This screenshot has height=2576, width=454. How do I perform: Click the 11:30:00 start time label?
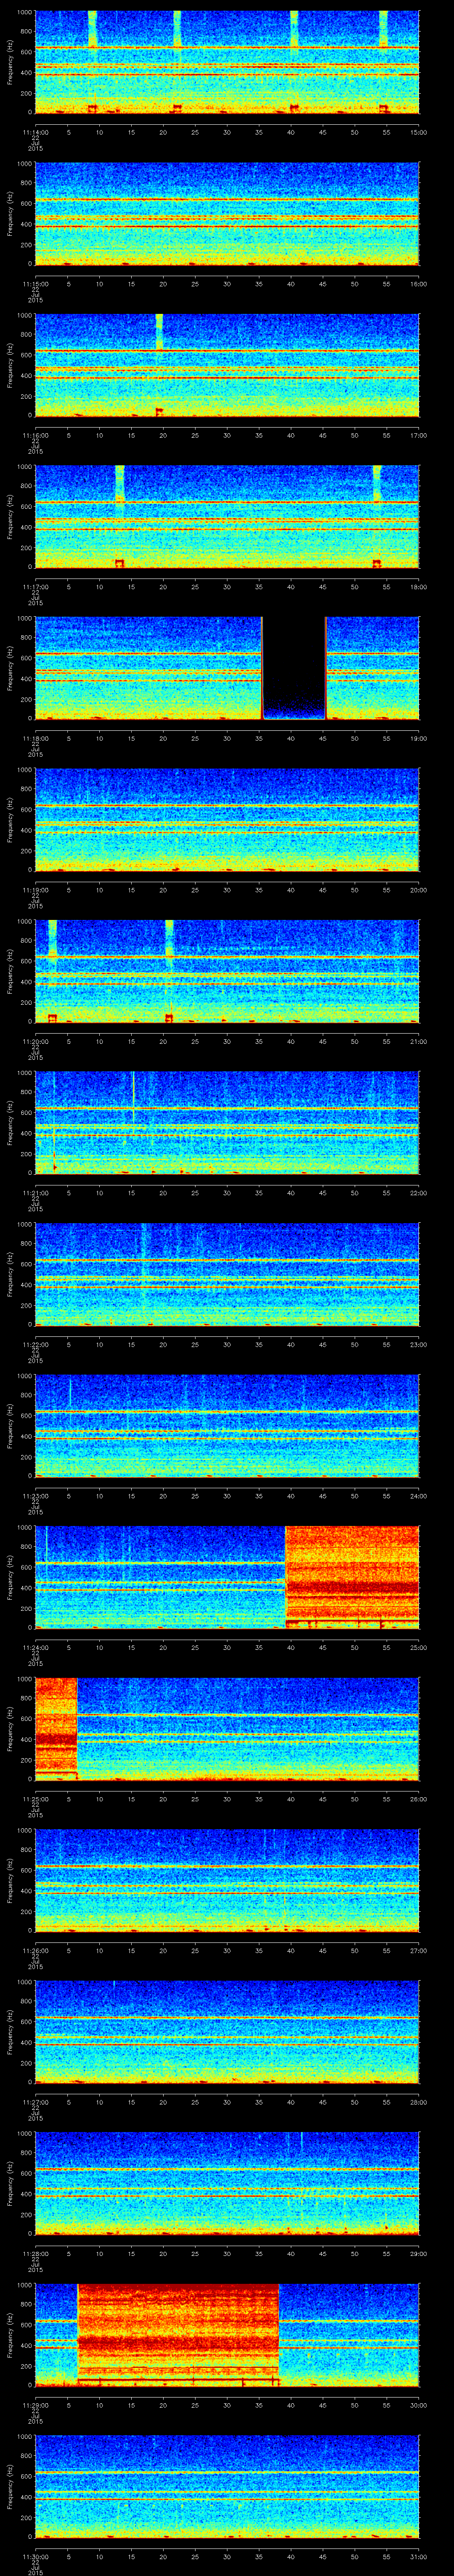tap(35, 2556)
